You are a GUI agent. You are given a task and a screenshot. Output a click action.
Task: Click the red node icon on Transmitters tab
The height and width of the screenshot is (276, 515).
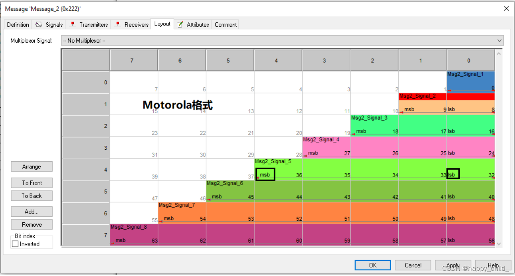[72, 24]
